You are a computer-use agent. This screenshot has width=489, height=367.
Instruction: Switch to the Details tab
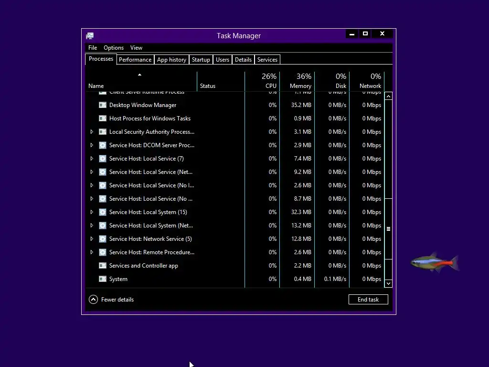243,60
